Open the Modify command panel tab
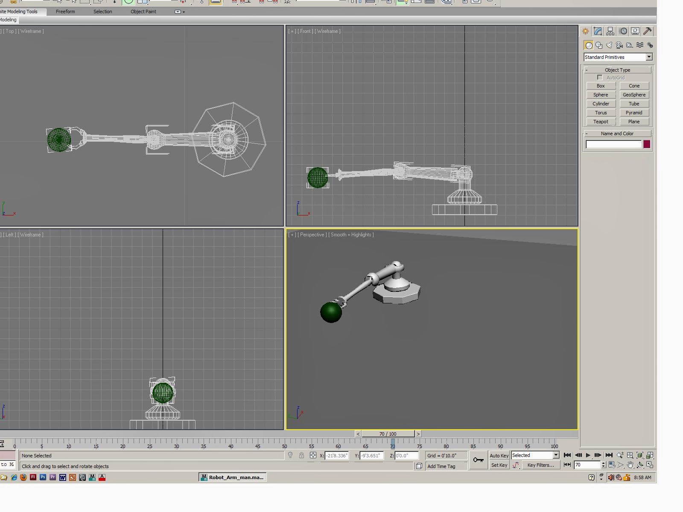Viewport: 683px width, 512px height. coord(598,31)
